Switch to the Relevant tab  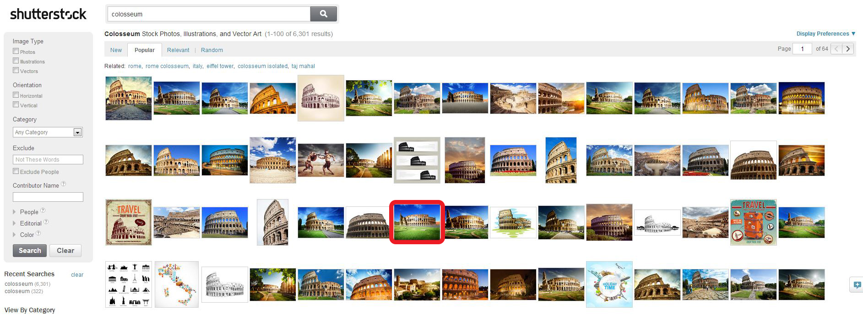coord(178,50)
